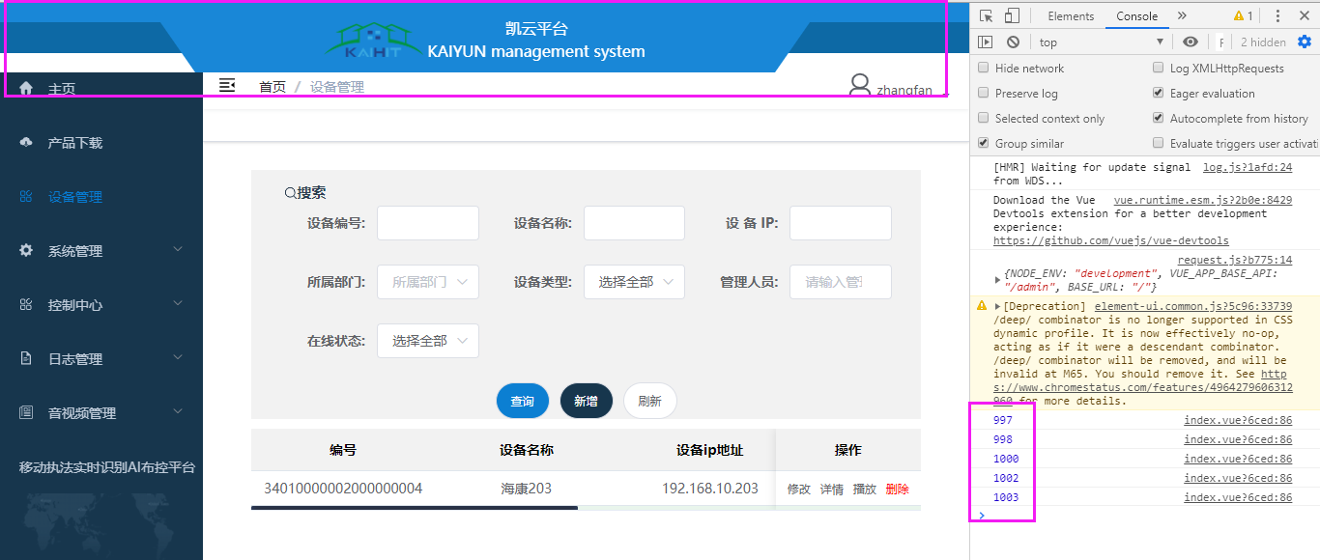The height and width of the screenshot is (560, 1320).
Task: Click the zhangfan user avatar icon
Action: [859, 86]
